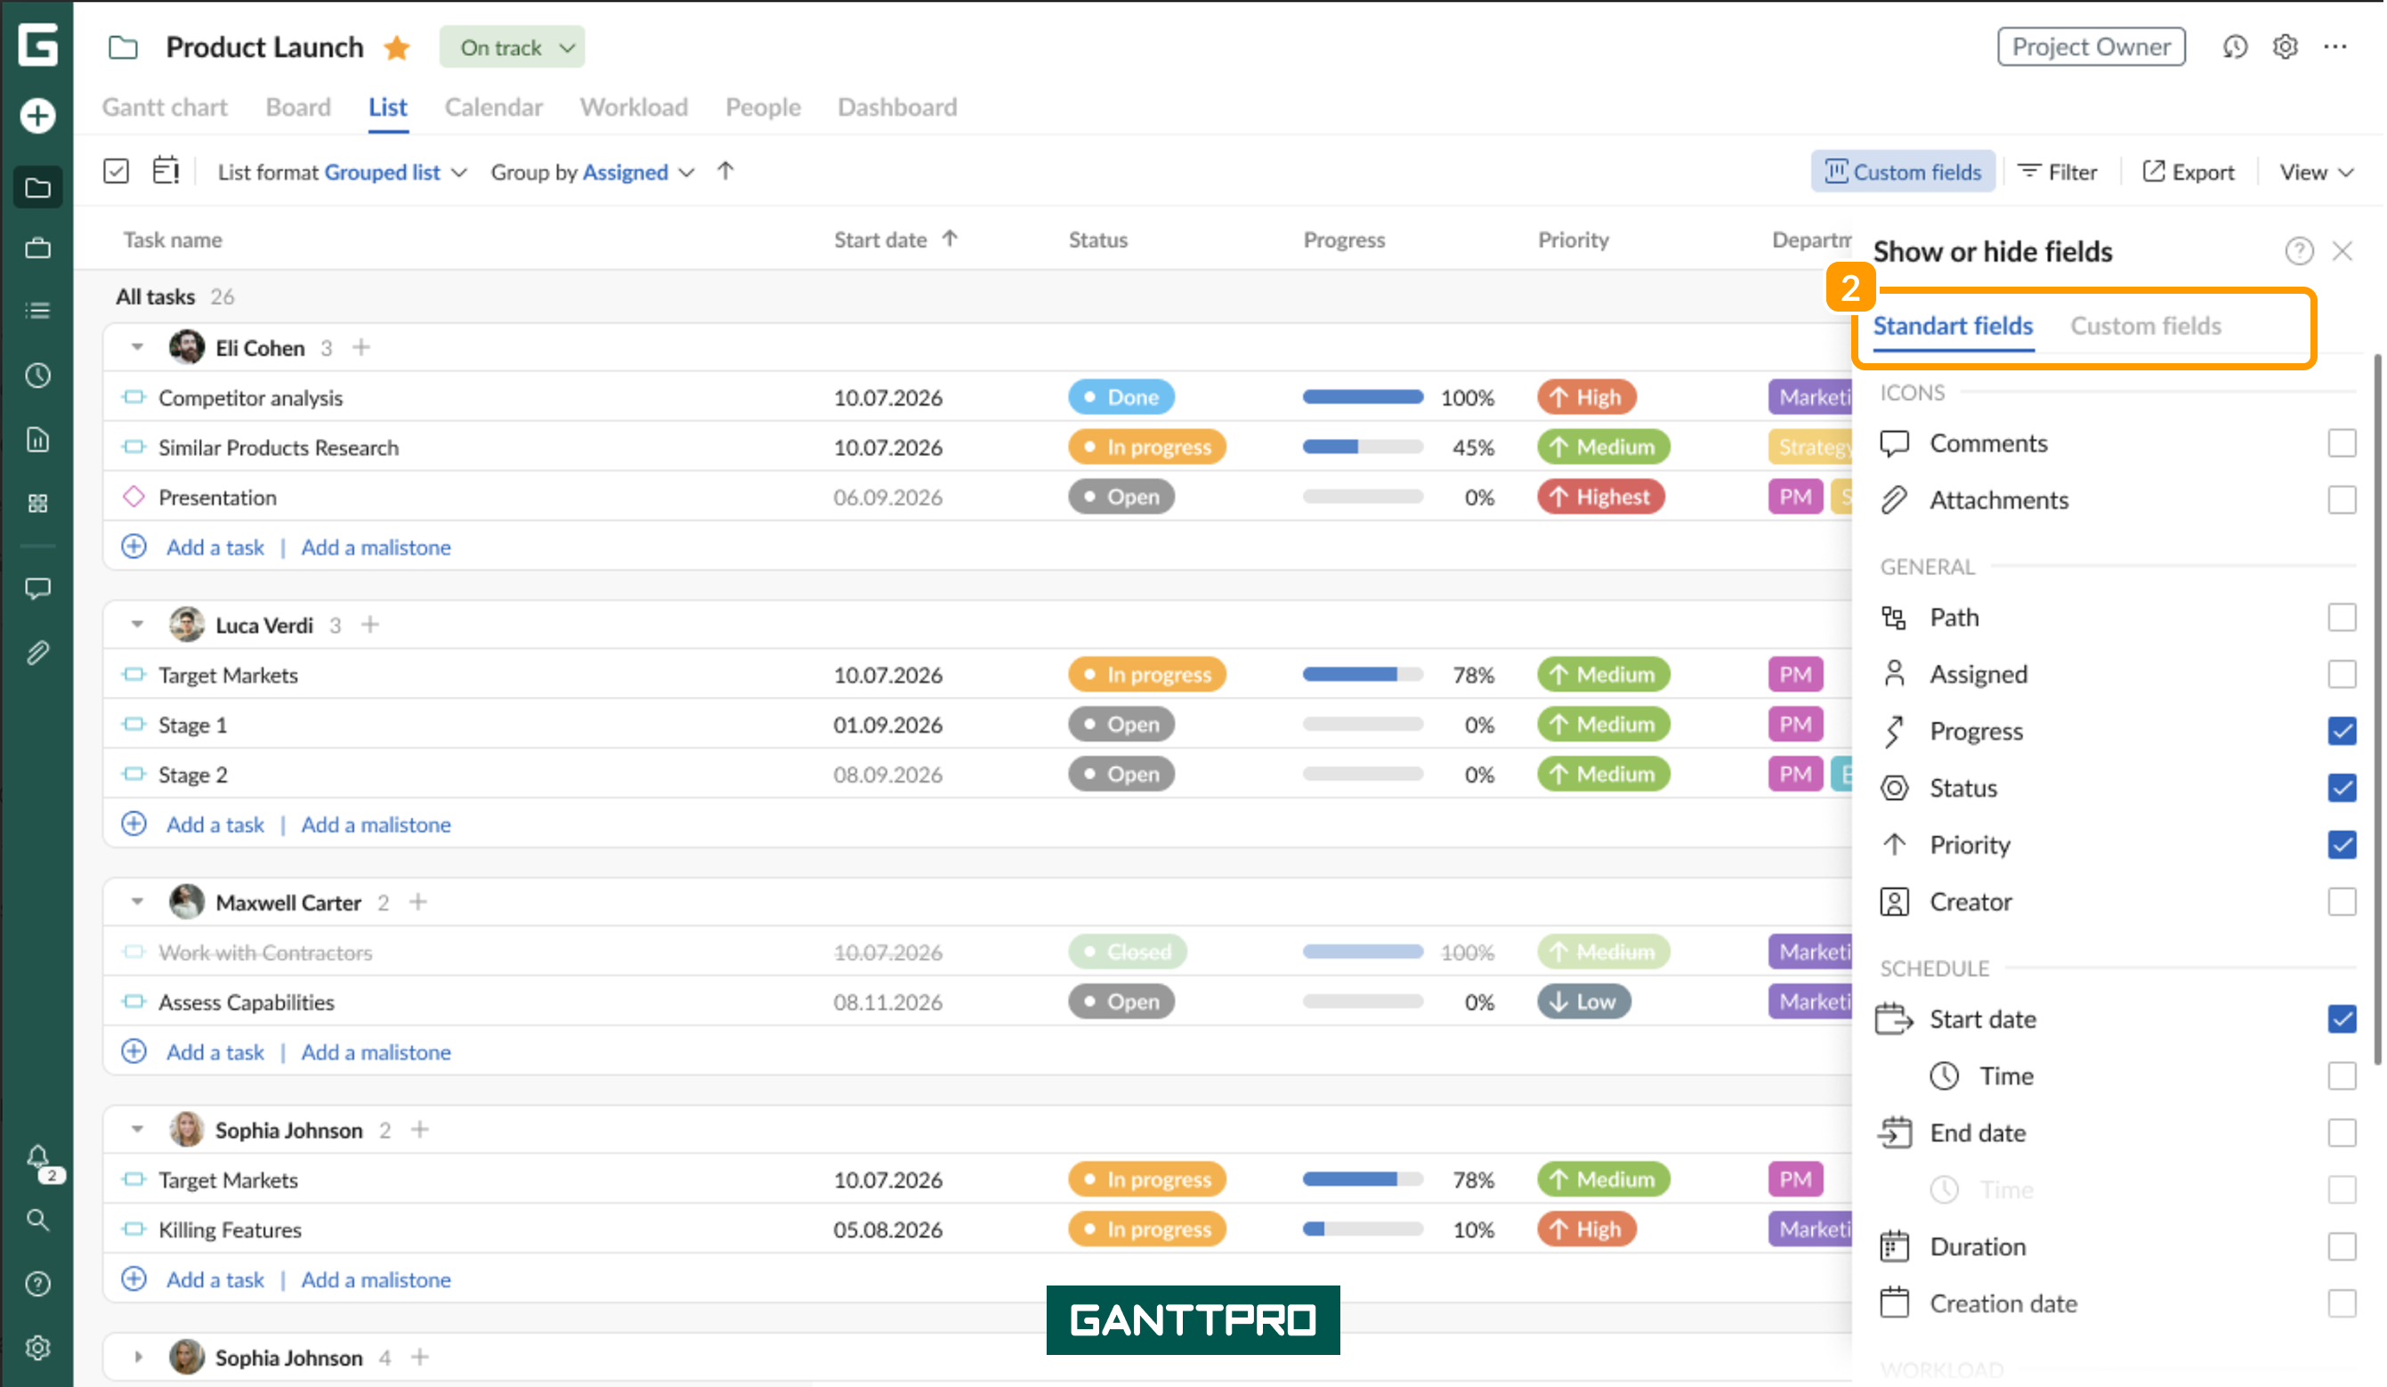This screenshot has width=2387, height=1387.
Task: Enable the Assigned field checkbox
Action: 2342,675
